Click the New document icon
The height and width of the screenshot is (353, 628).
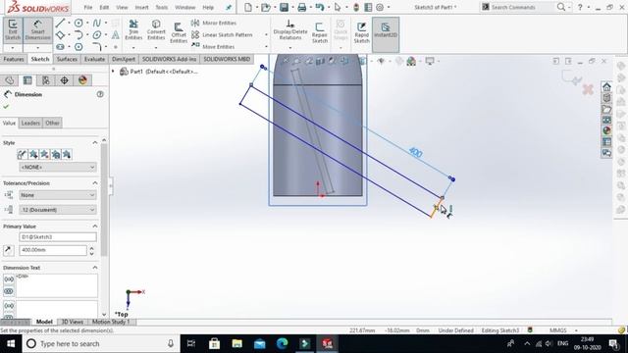pyautogui.click(x=248, y=7)
